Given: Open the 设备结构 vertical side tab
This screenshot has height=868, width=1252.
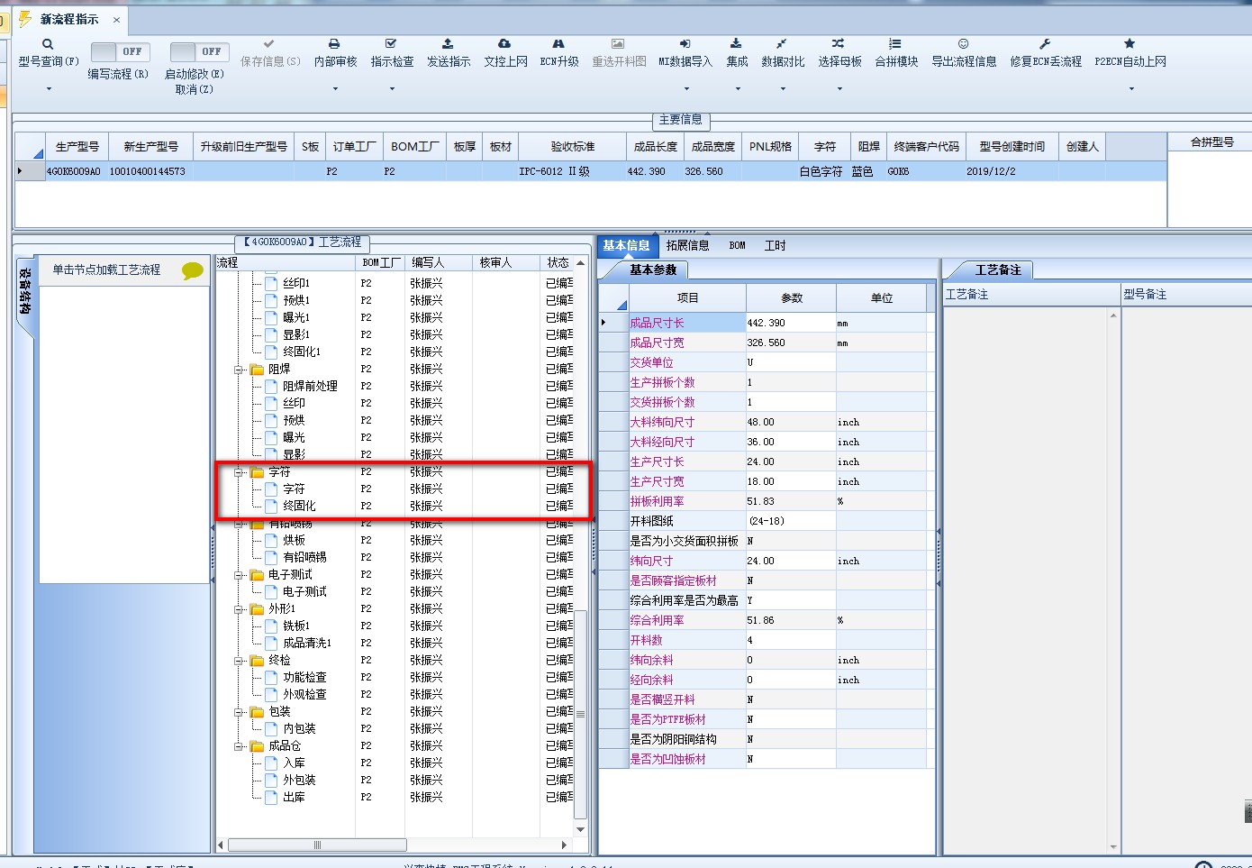Looking at the screenshot, I should (25, 291).
